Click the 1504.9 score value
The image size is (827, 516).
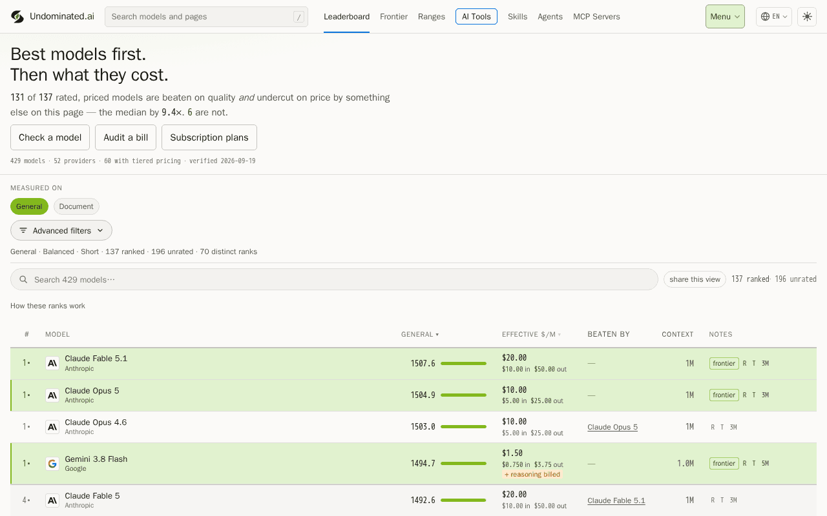pos(423,395)
